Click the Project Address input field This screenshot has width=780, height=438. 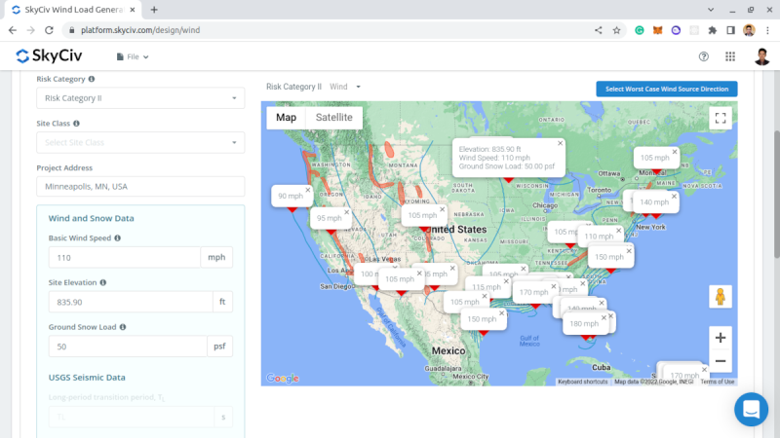pos(140,186)
